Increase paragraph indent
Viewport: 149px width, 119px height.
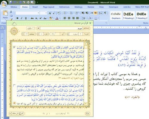pyautogui.click(x=87, y=13)
